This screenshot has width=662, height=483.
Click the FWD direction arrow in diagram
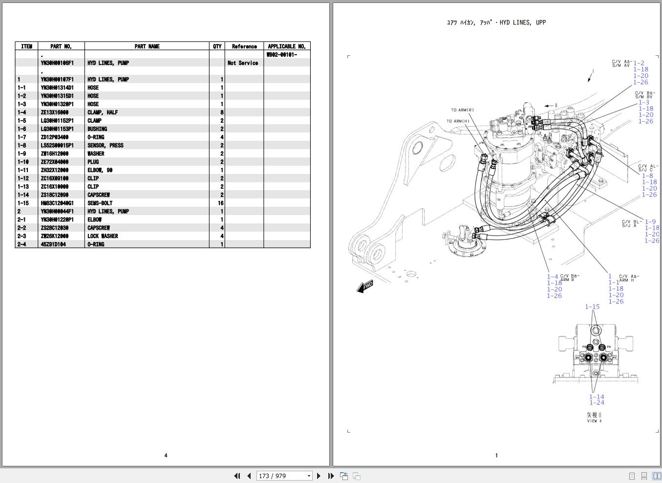365,286
